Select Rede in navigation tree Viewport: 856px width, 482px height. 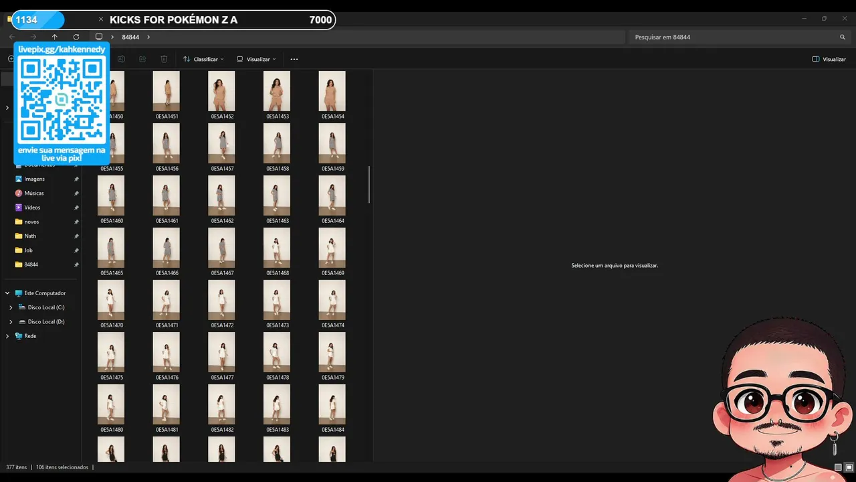pos(30,336)
